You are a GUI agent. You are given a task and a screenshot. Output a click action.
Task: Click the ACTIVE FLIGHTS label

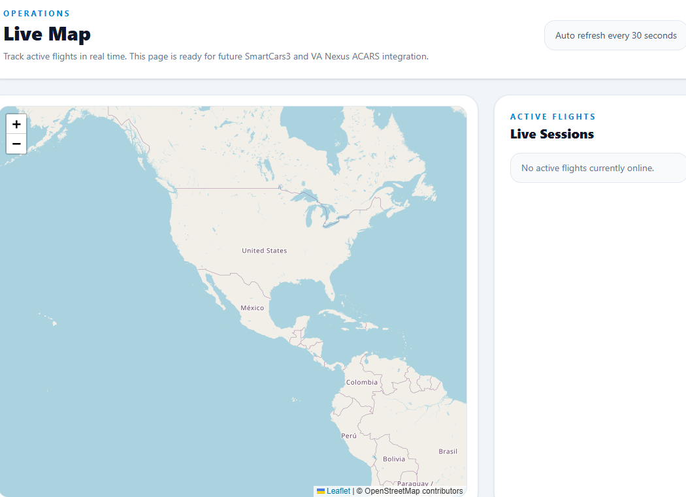[x=553, y=117]
